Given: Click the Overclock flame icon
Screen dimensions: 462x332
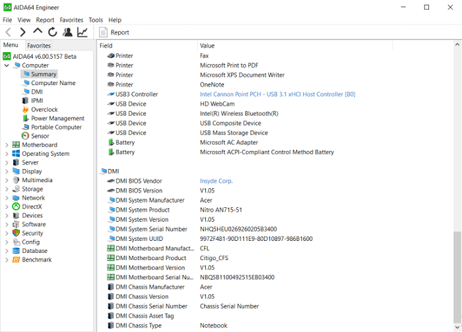Looking at the screenshot, I should pyautogui.click(x=26, y=110).
